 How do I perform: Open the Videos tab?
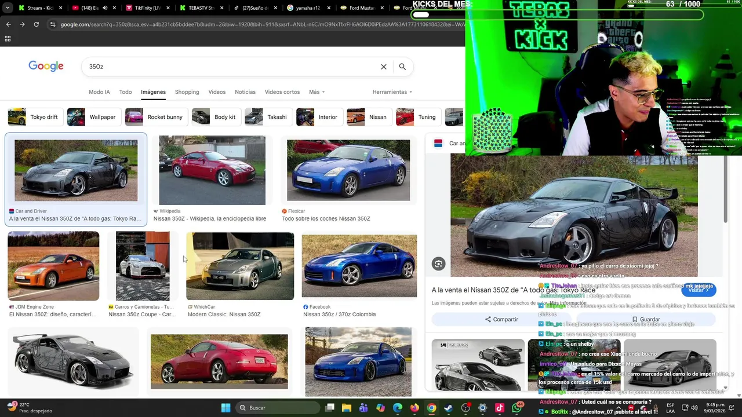pyautogui.click(x=217, y=92)
